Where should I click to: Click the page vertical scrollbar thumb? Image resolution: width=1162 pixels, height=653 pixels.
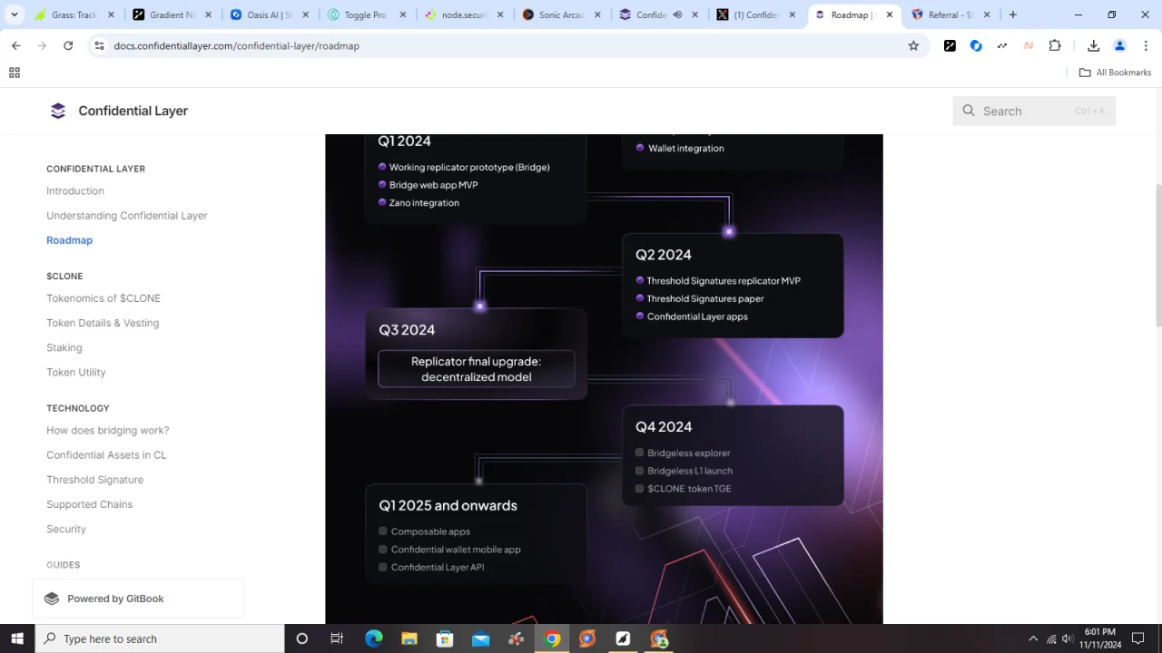pyautogui.click(x=1157, y=255)
